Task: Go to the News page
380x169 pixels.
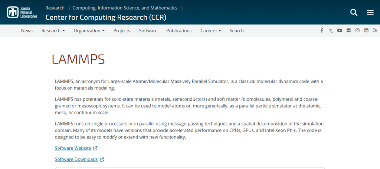Action: pos(27,31)
